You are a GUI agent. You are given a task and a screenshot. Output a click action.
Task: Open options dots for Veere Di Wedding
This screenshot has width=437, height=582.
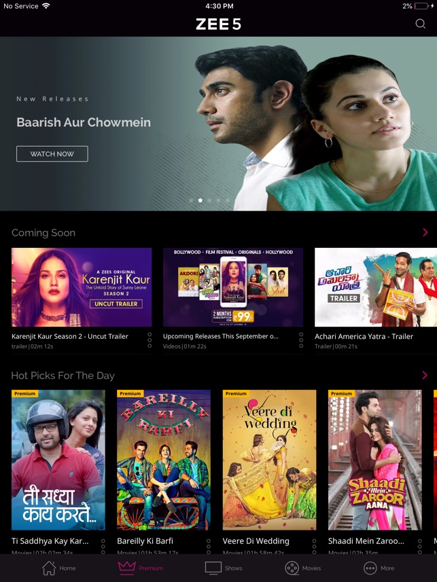tap(314, 546)
